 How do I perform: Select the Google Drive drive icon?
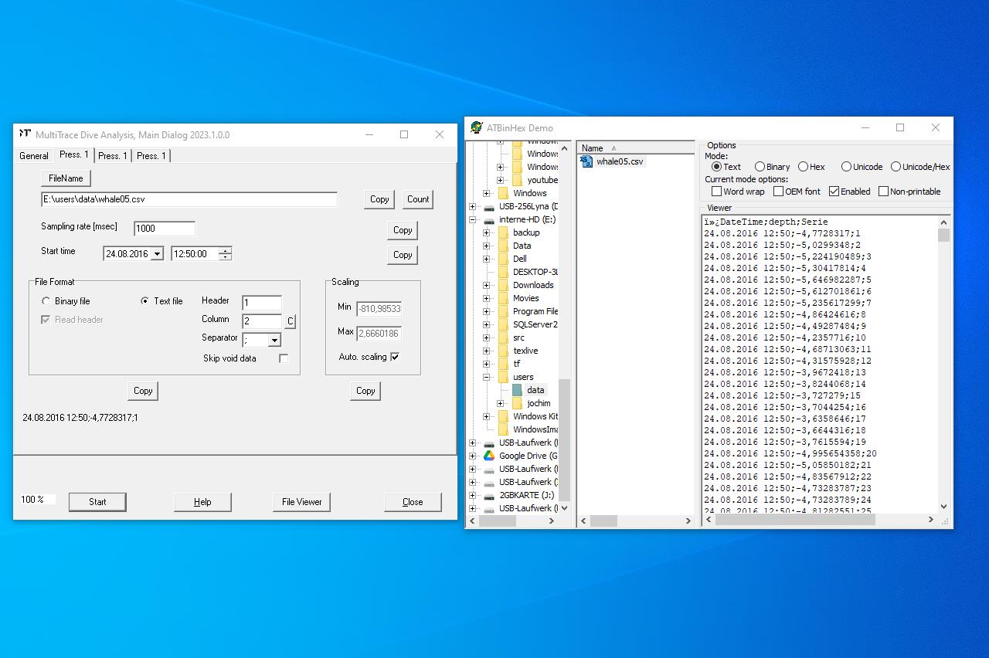tap(489, 456)
